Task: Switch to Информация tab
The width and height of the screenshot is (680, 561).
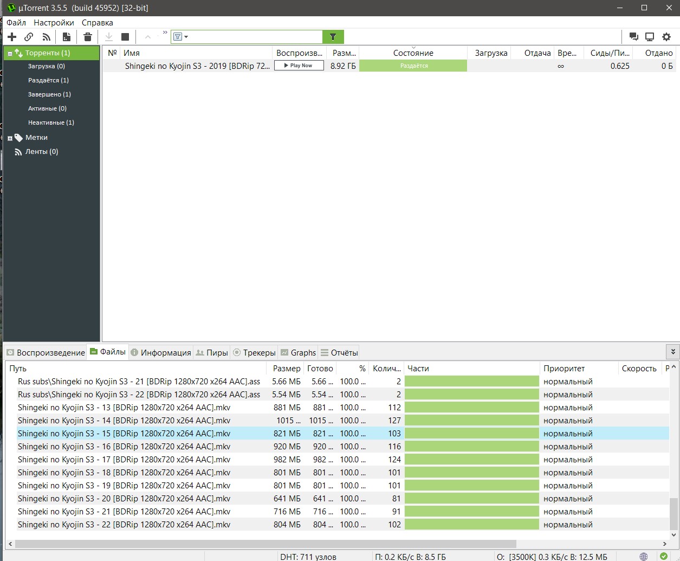Action: (161, 352)
